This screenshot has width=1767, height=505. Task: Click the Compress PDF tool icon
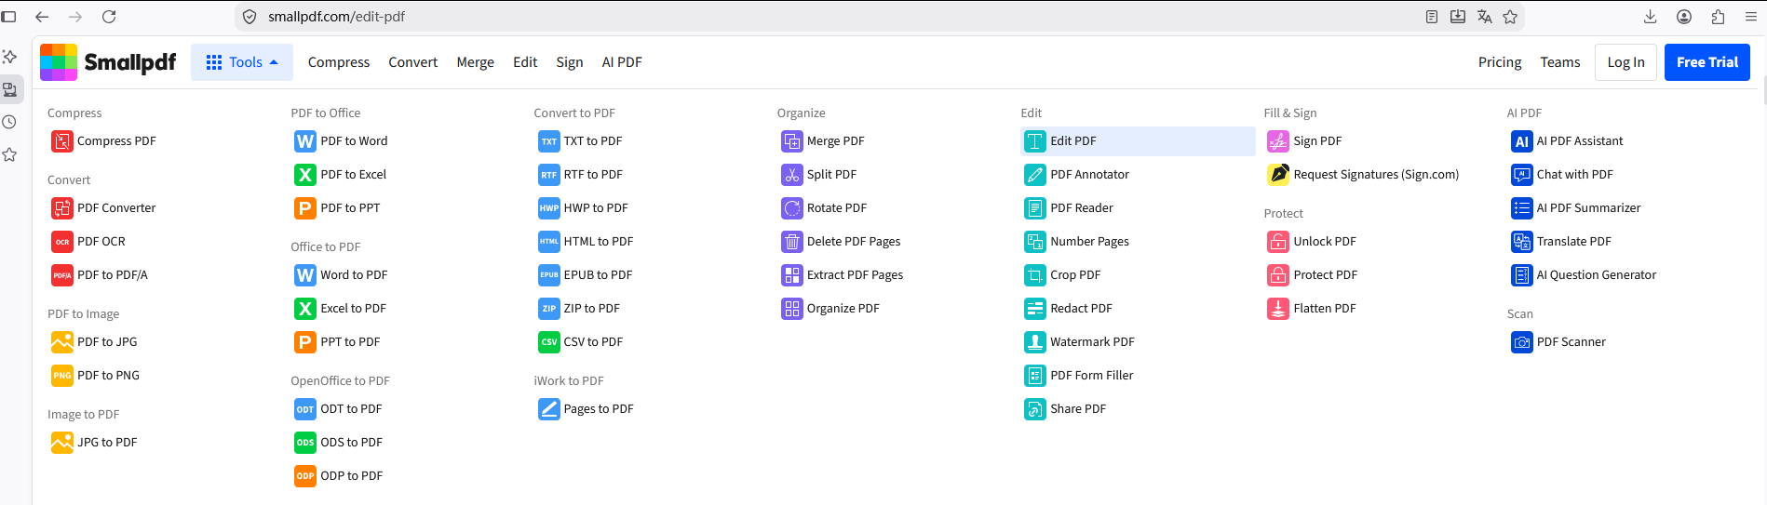pos(62,141)
